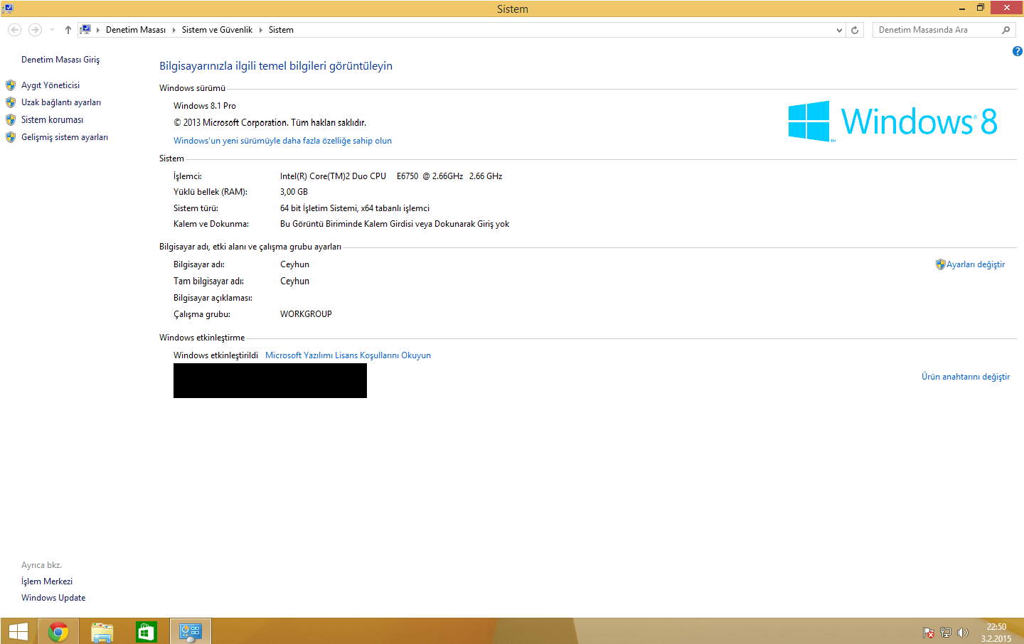Open Denetim Masası breadcrumb
1024x644 pixels.
(136, 30)
